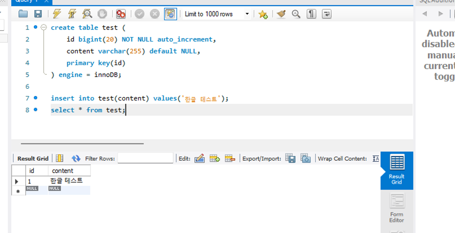This screenshot has width=455, height=233.
Task: Click the horizontal scrollbar below editor
Action: 82,143
